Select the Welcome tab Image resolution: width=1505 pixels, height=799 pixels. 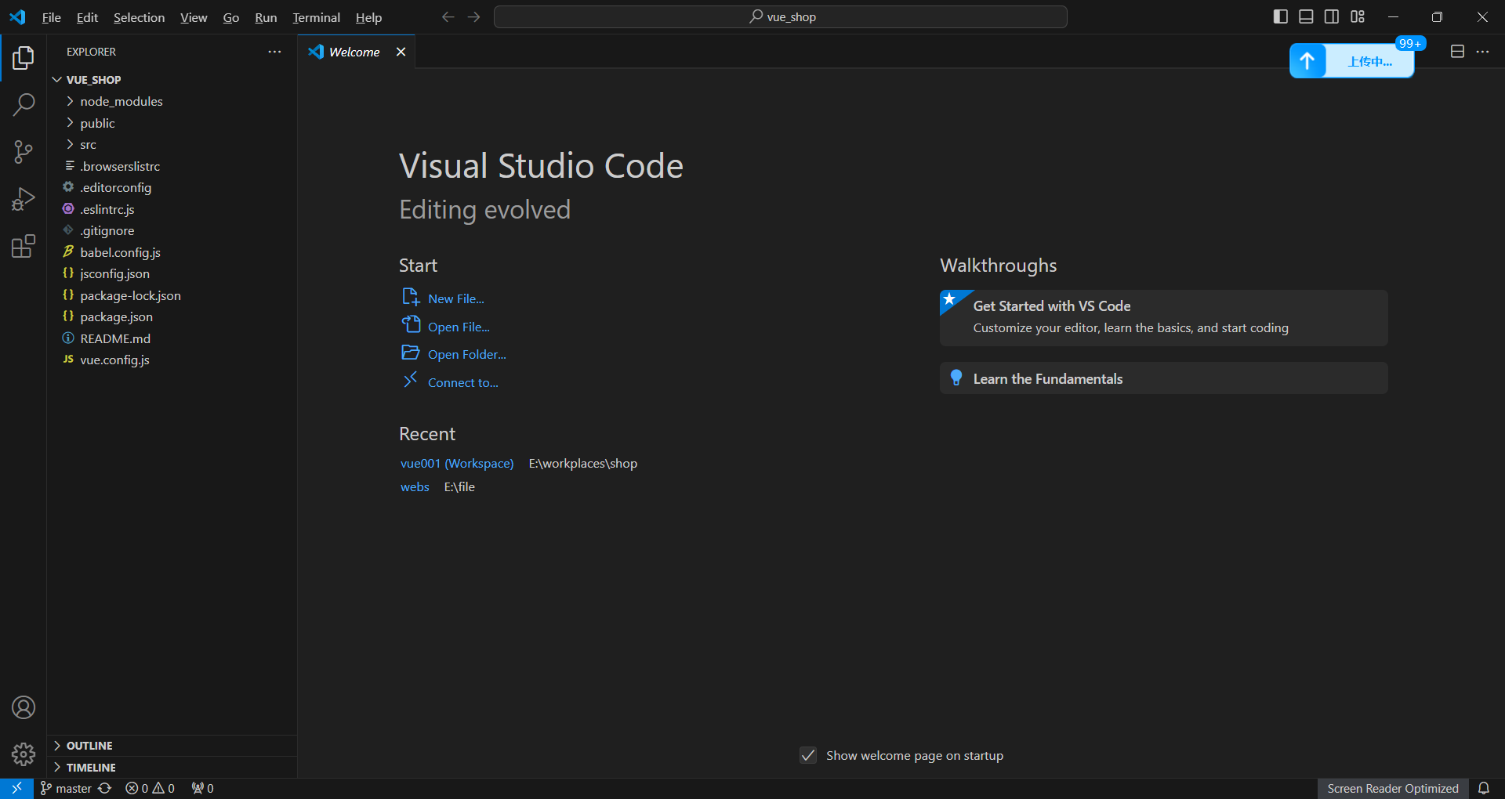354,52
